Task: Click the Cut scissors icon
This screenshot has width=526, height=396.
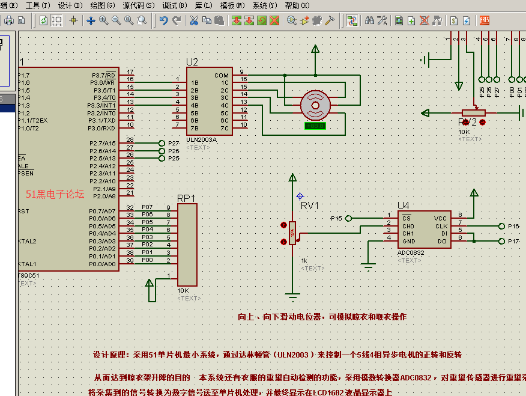Action: pos(194,21)
